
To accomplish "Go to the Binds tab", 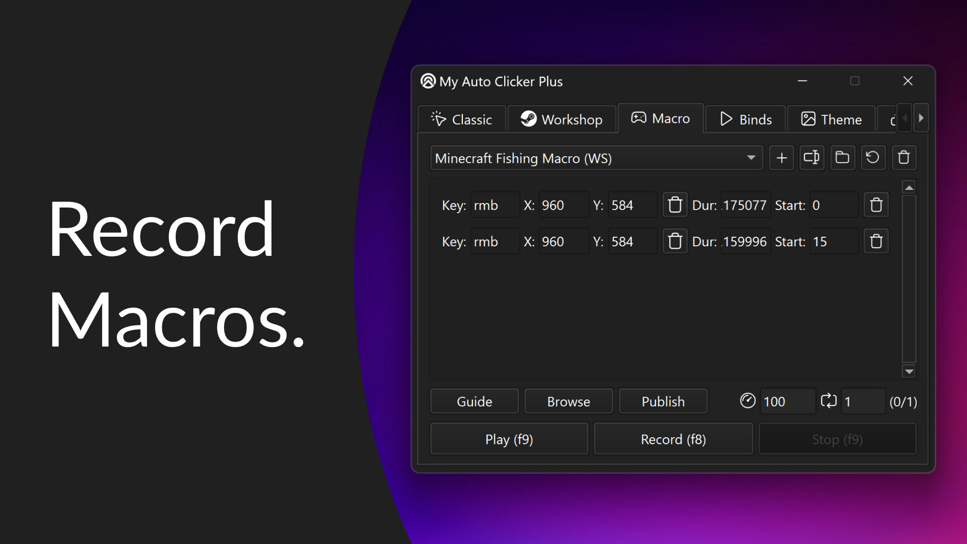I will [x=746, y=119].
